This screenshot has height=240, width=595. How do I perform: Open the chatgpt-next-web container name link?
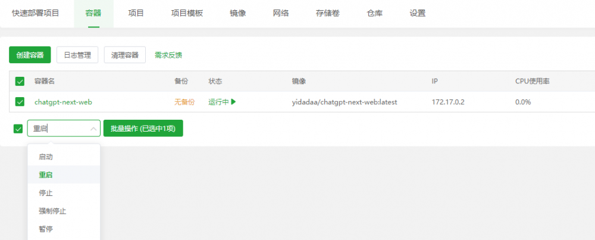[63, 102]
